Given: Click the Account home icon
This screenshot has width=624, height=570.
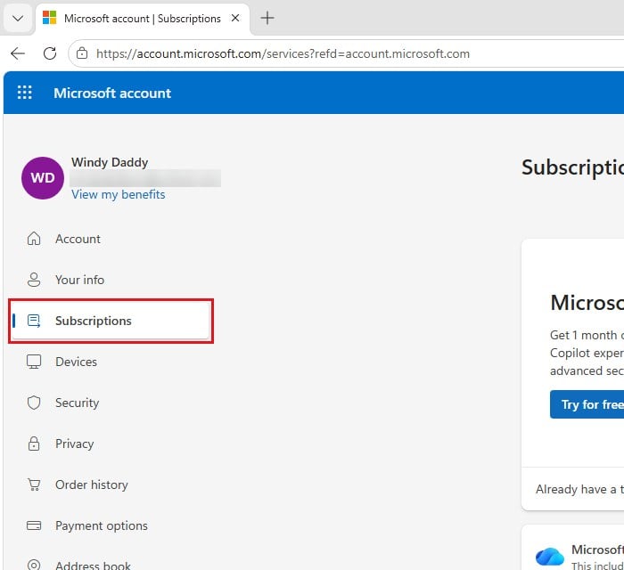Looking at the screenshot, I should click(x=34, y=239).
